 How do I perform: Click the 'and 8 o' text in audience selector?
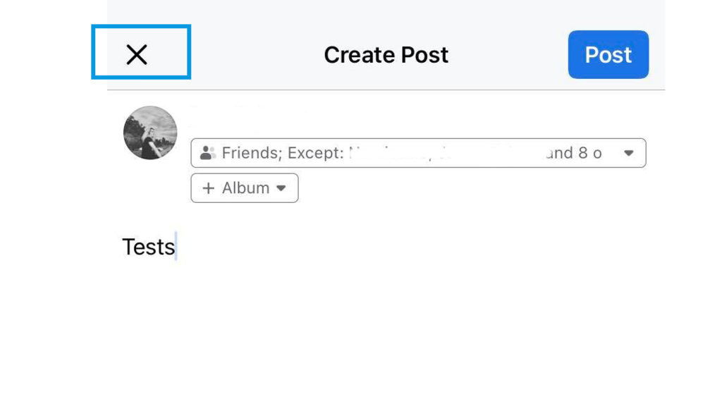573,153
